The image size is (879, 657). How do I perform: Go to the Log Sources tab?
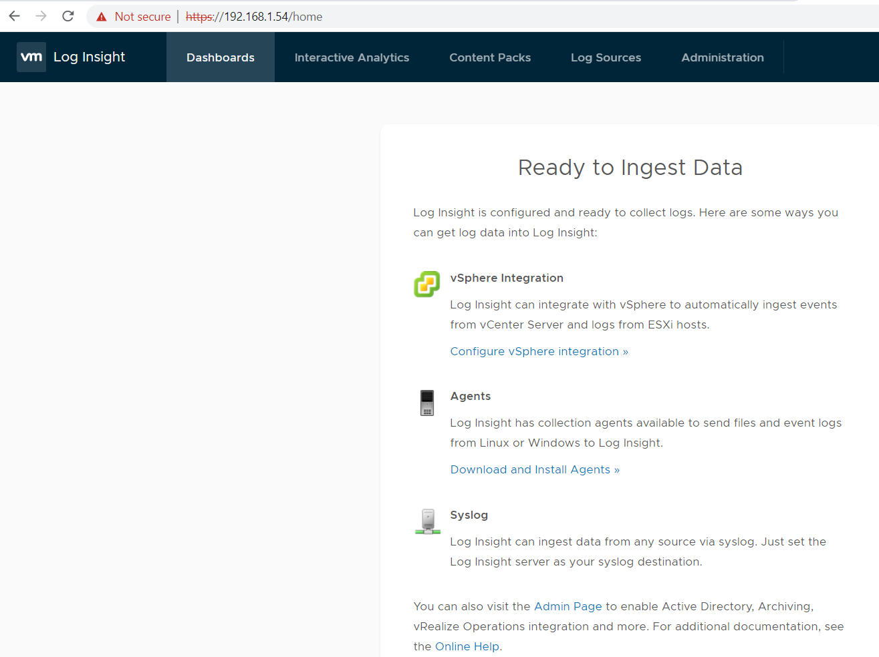tap(606, 57)
